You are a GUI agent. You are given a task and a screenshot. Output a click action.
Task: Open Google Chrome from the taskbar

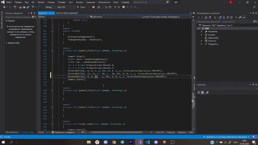114,142
